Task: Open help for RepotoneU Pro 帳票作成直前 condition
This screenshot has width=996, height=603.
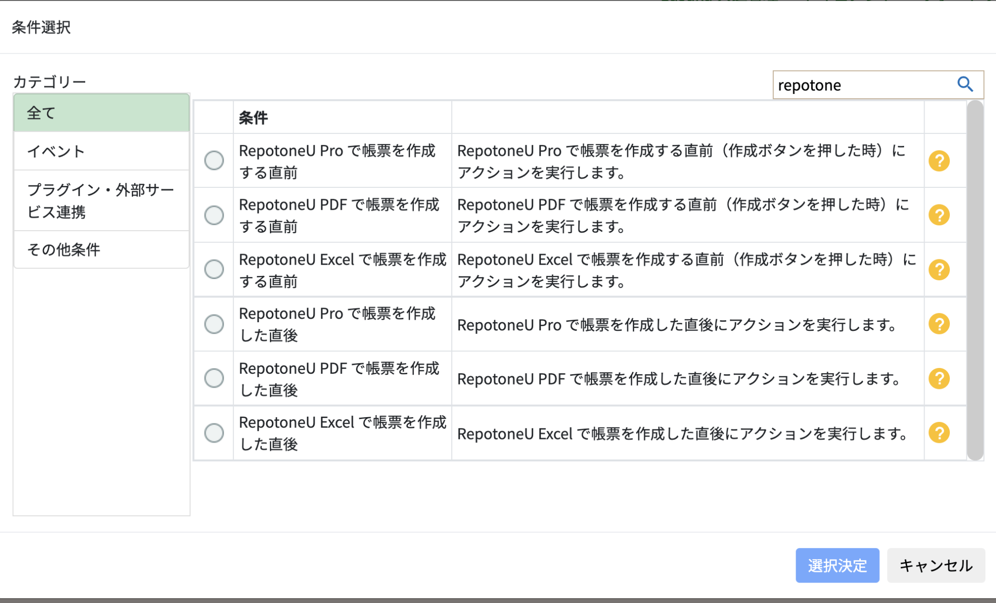Action: (x=940, y=161)
